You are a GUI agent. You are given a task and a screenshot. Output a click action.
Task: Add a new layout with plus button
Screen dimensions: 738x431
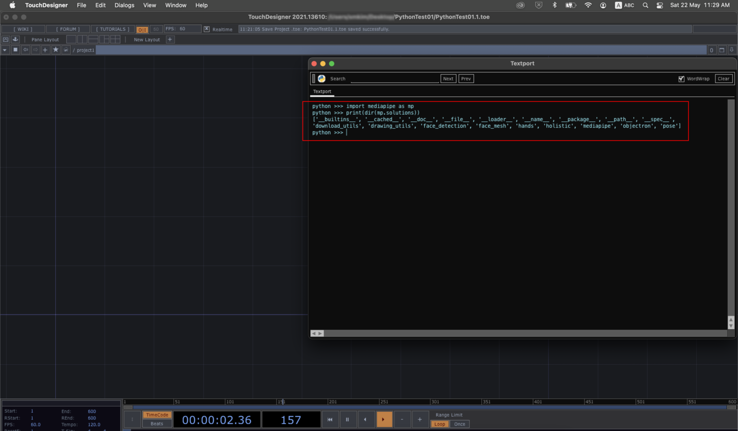(170, 39)
